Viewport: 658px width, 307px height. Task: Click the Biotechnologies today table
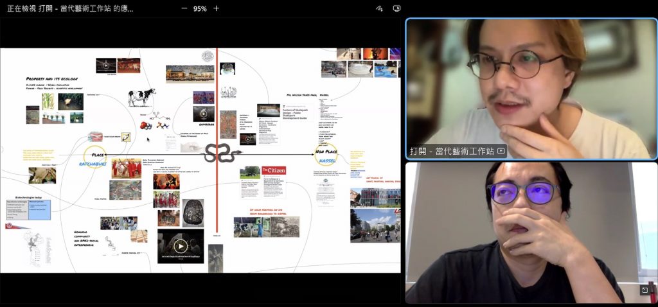(28, 207)
